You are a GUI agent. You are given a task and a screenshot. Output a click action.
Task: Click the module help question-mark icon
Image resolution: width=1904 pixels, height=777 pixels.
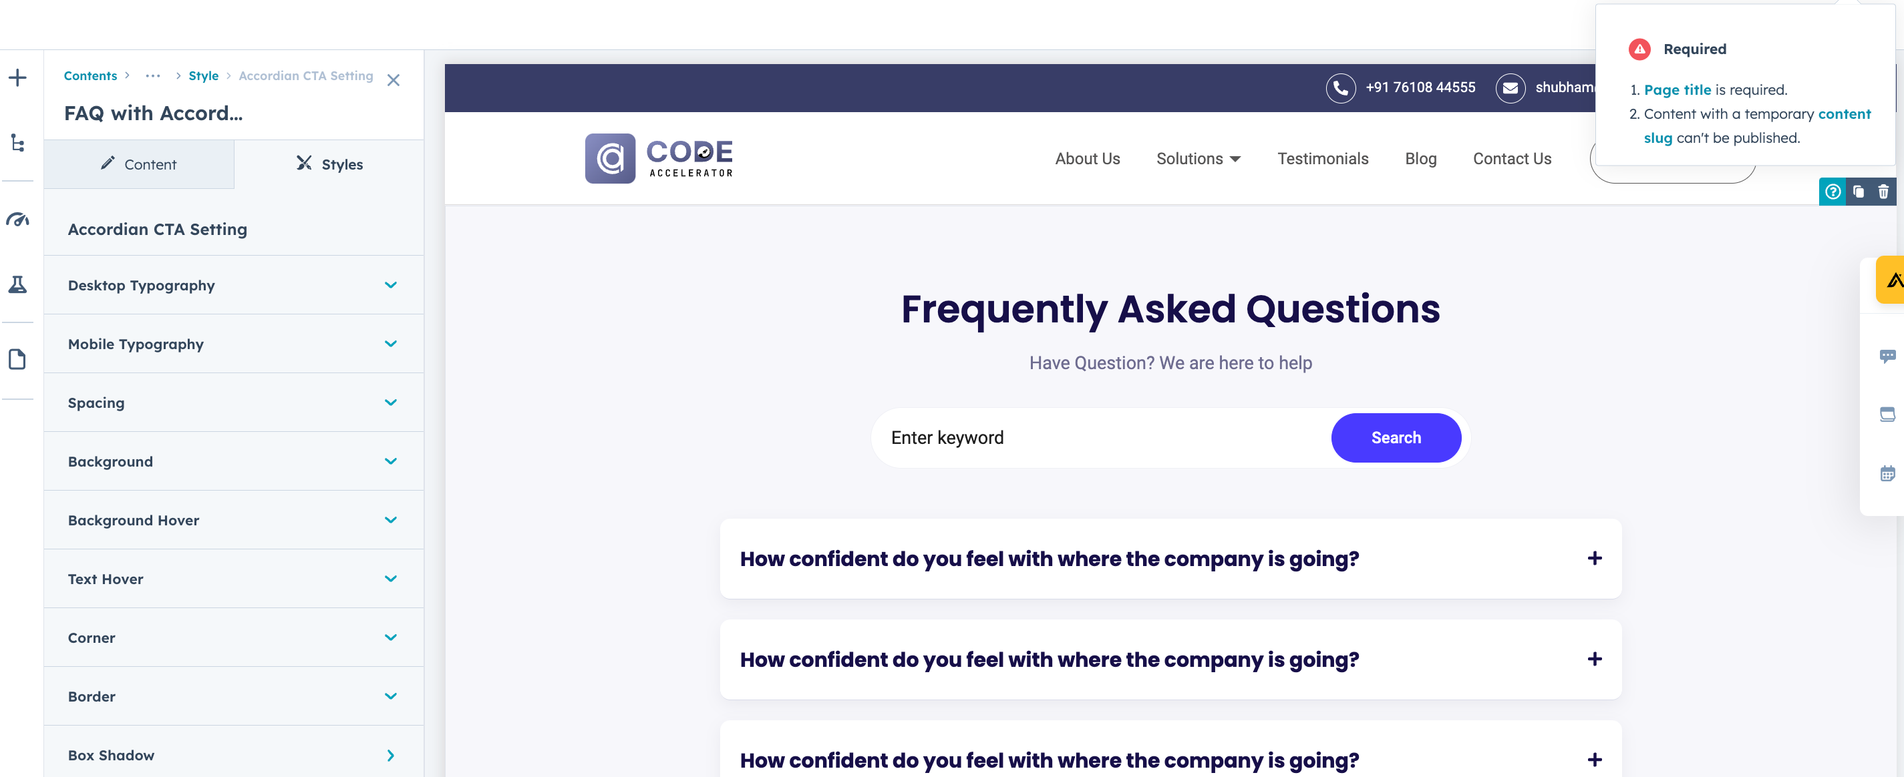1833,192
